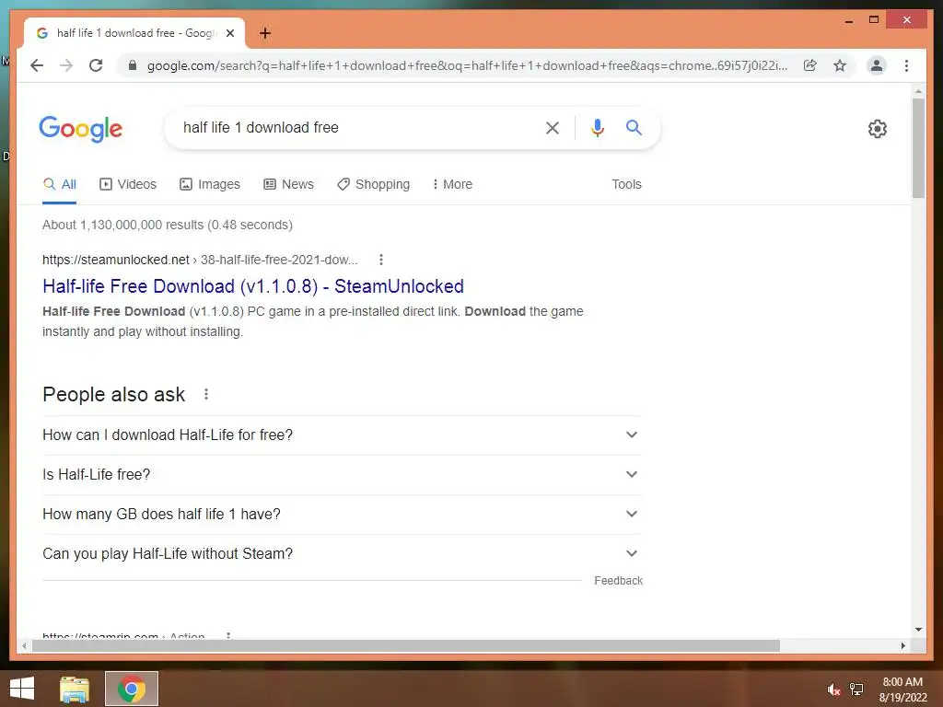Viewport: 943px width, 707px height.
Task: Click the scroll up arrow
Action: tap(918, 91)
